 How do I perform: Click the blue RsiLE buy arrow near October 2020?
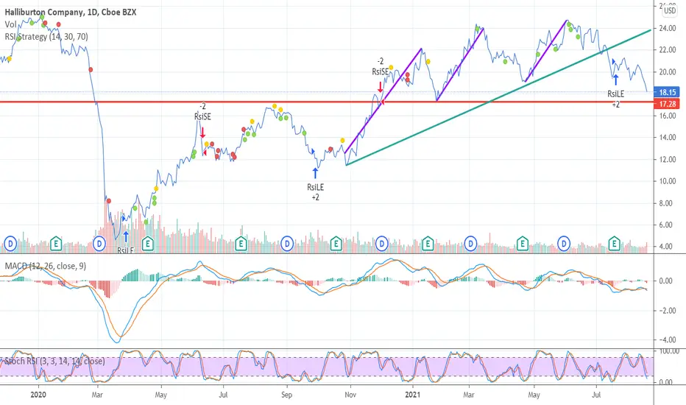(315, 173)
